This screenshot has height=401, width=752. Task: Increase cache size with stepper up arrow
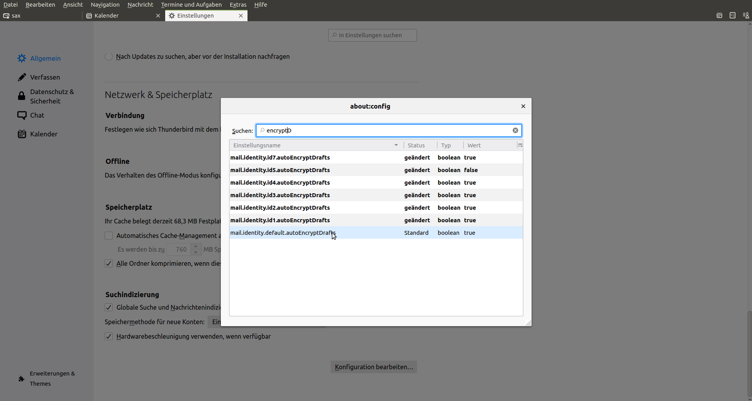pos(196,247)
